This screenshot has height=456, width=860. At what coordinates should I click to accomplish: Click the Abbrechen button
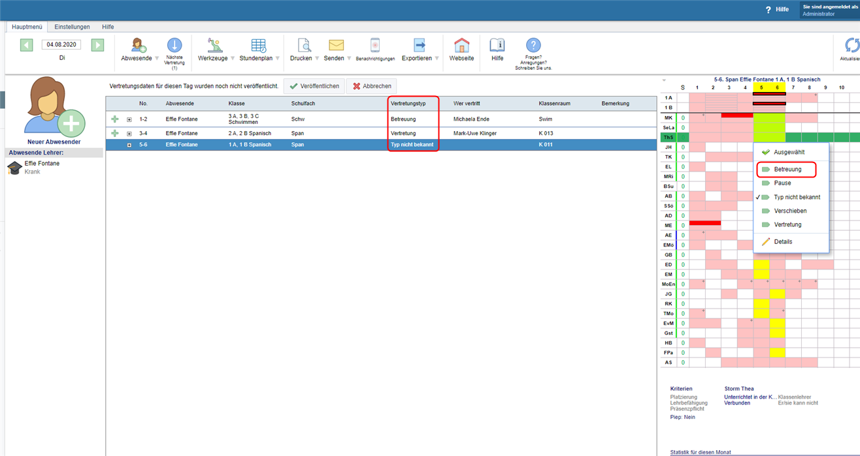coord(371,86)
